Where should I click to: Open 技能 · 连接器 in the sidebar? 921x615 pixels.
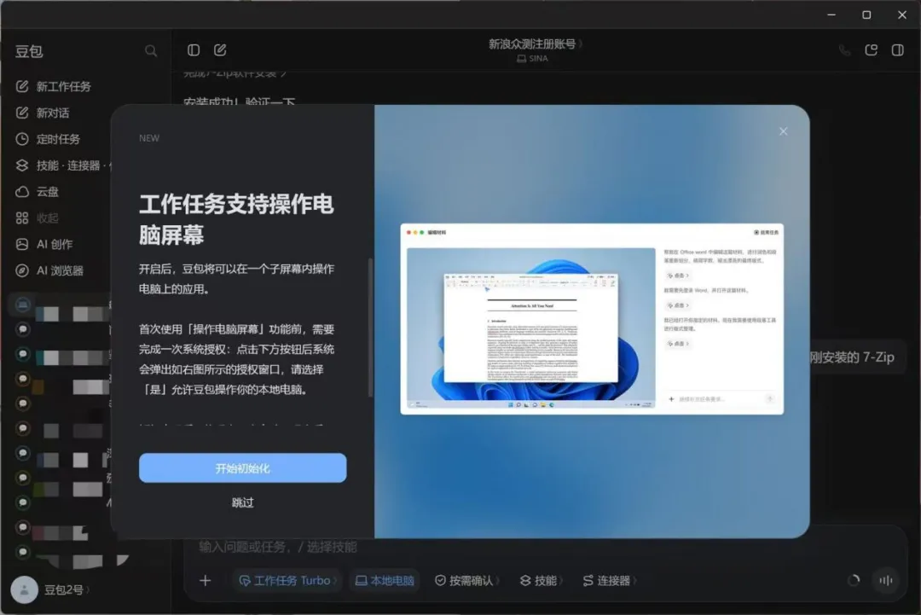(62, 165)
